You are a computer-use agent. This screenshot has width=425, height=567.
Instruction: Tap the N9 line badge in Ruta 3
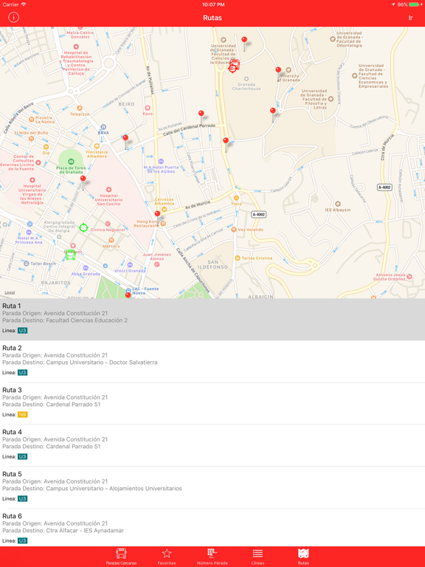click(x=22, y=414)
